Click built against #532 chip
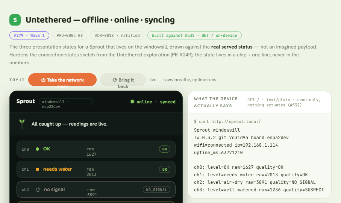The height and width of the screenshot is (203, 341). [x=194, y=35]
